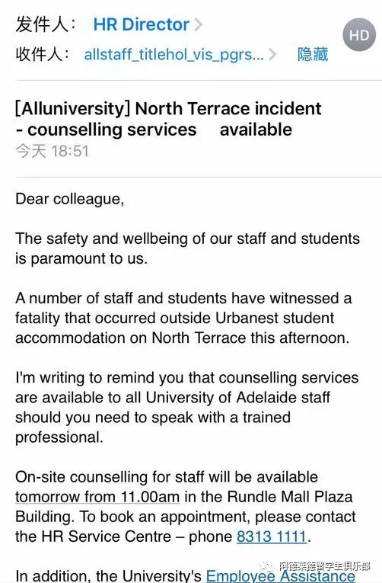Tap the WeChat watermark logo icon
382x583 pixels.
coord(267,567)
